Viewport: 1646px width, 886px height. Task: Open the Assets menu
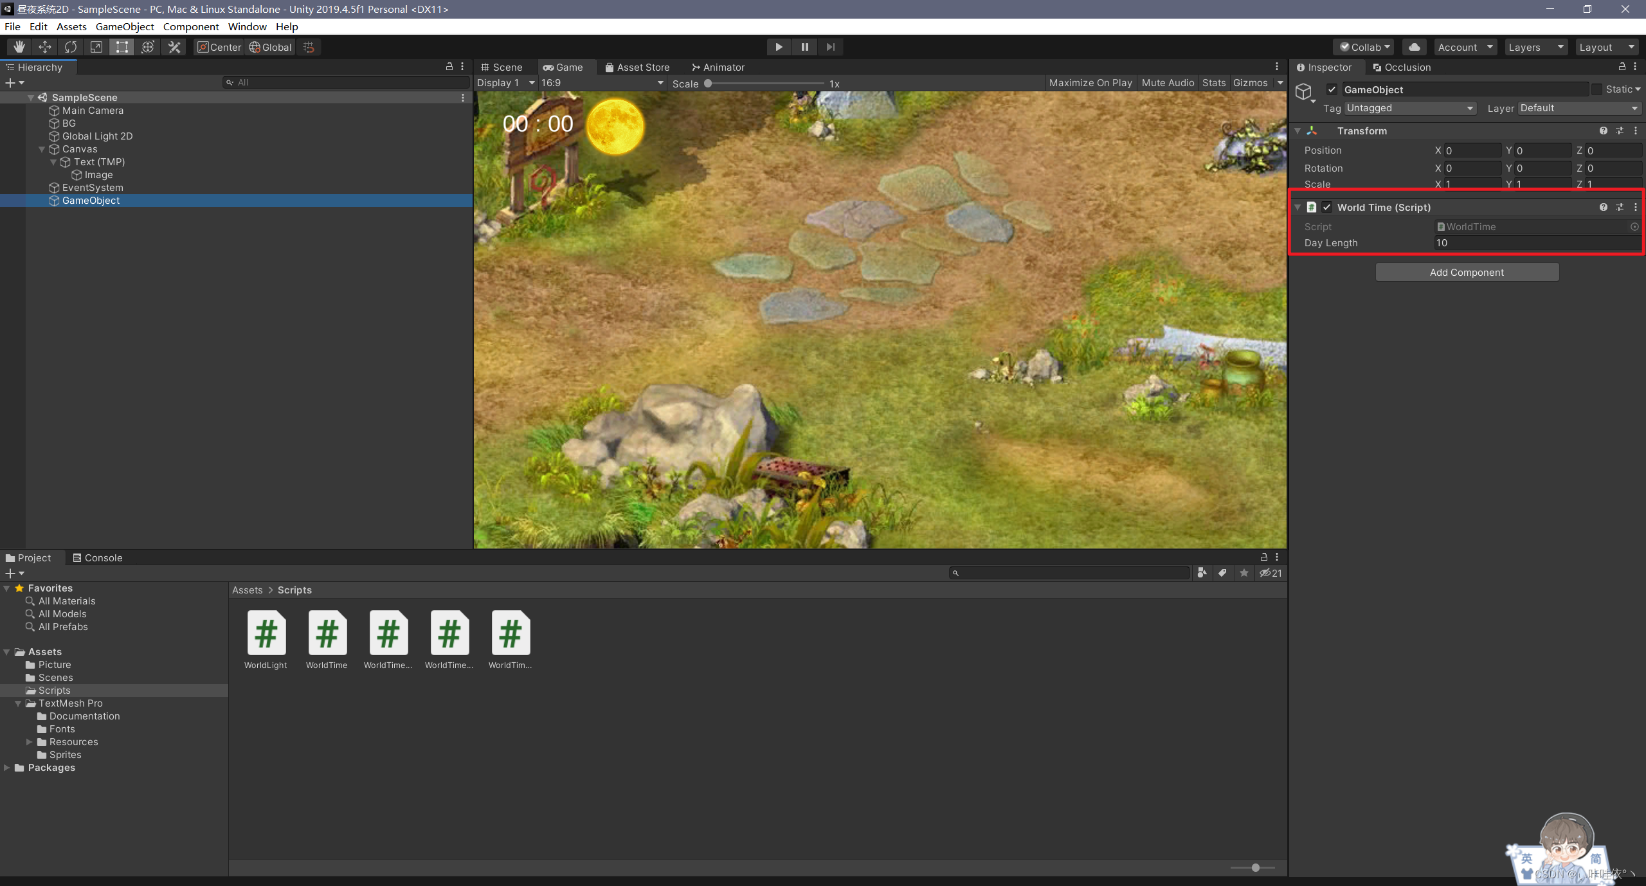coord(71,26)
